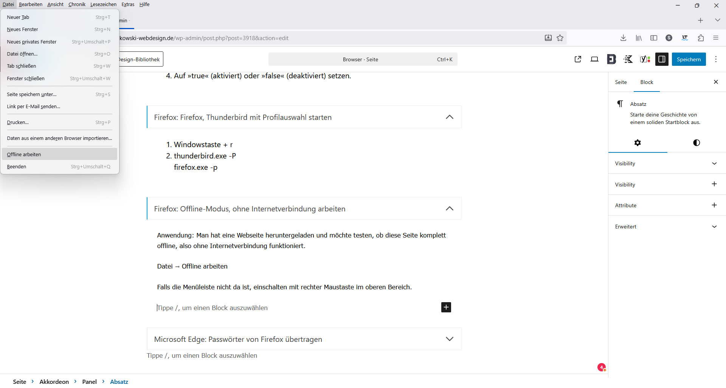726x388 pixels.
Task: Toggle the settings sidebar panel icon
Action: click(x=662, y=59)
